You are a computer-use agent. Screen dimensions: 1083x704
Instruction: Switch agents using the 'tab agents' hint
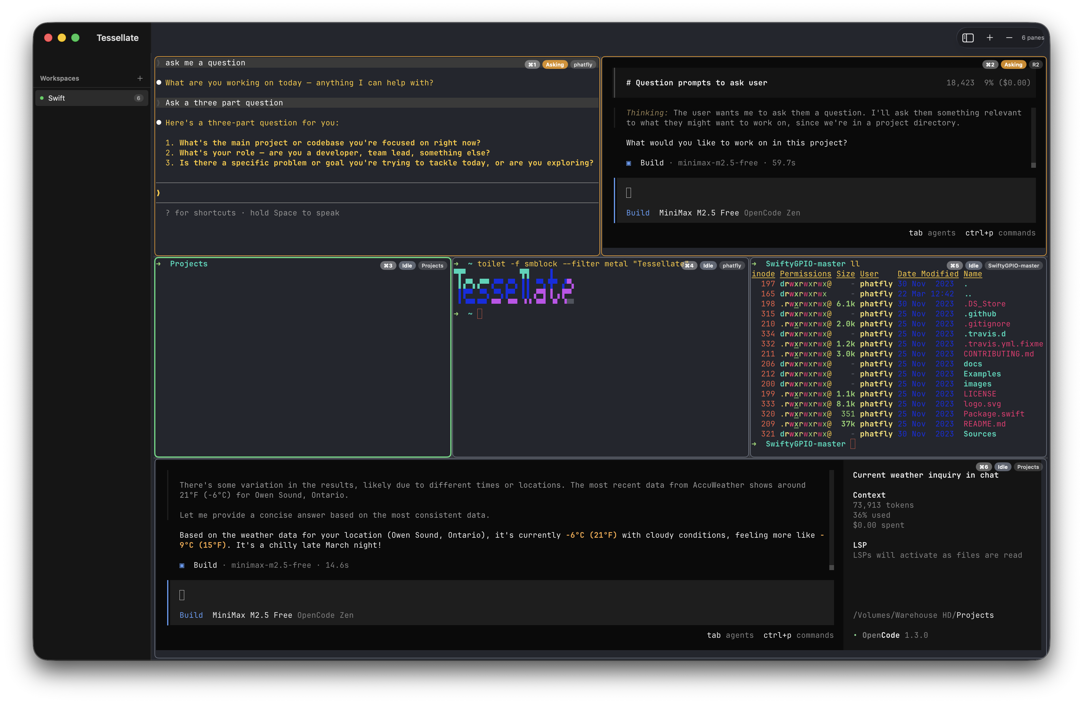(x=931, y=233)
